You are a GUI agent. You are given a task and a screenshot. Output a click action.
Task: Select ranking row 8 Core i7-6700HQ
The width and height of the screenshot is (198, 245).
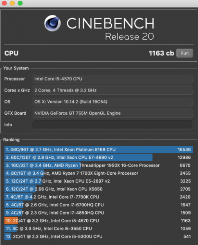[x=99, y=205]
